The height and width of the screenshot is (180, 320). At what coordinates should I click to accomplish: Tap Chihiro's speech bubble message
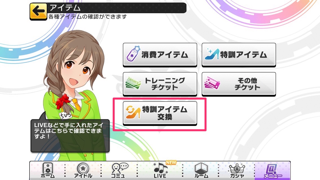click(70, 136)
